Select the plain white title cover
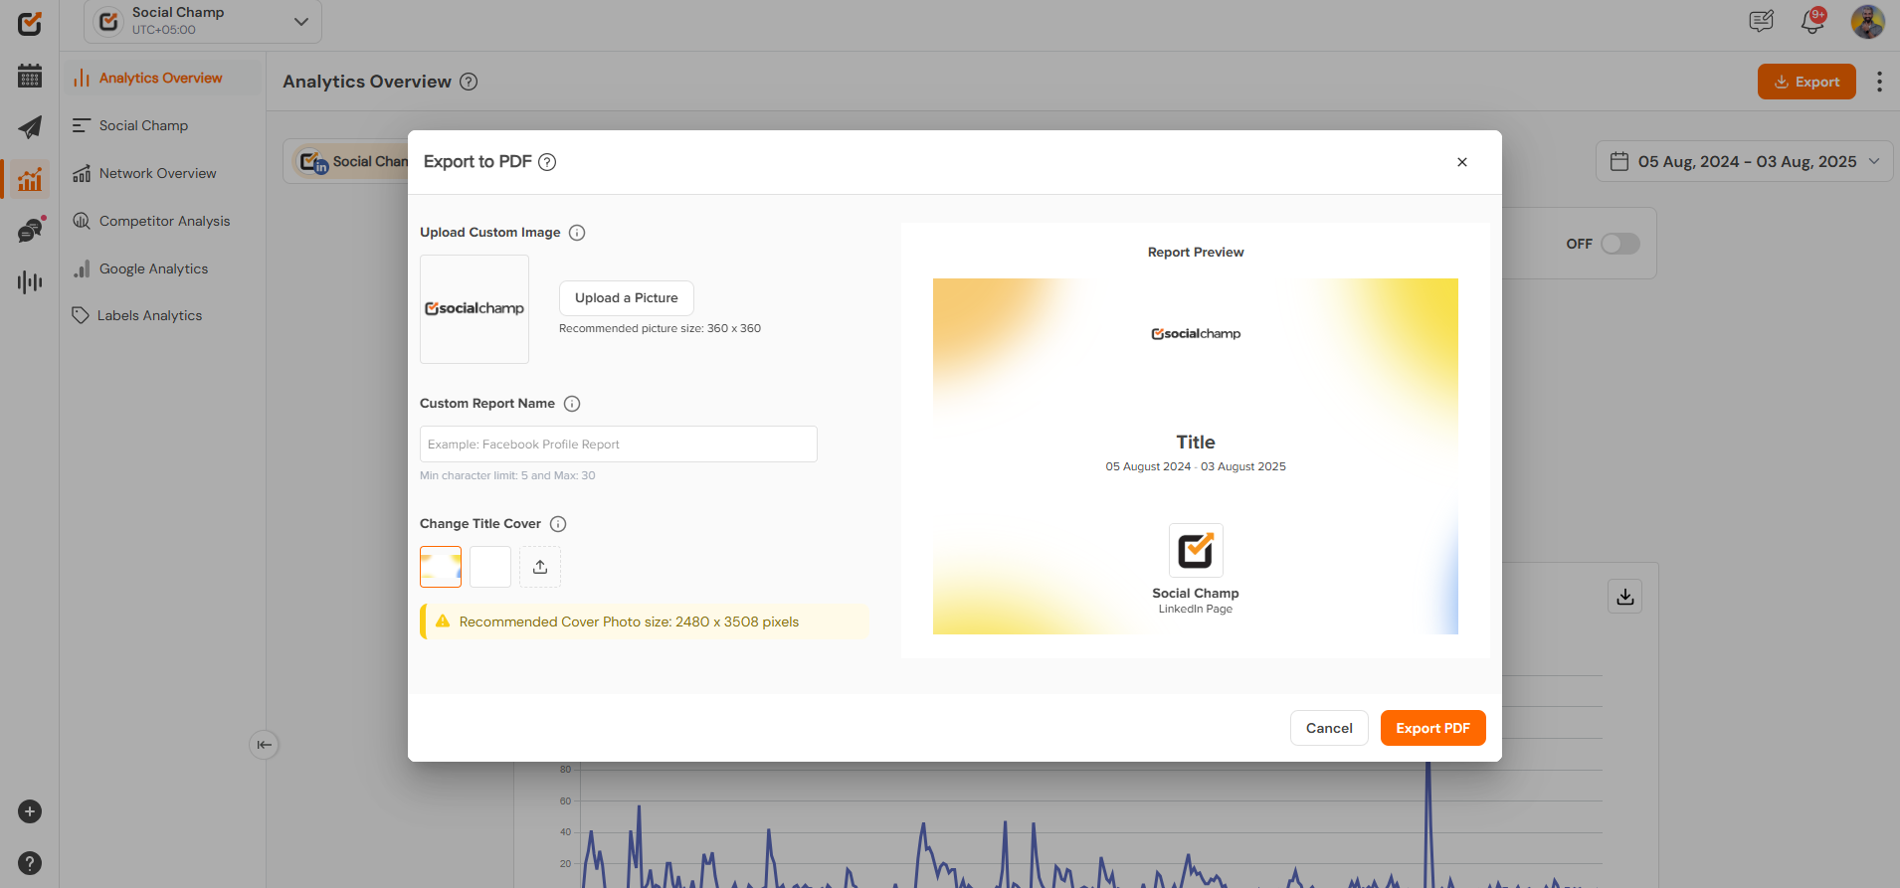This screenshot has height=888, width=1900. coord(490,567)
